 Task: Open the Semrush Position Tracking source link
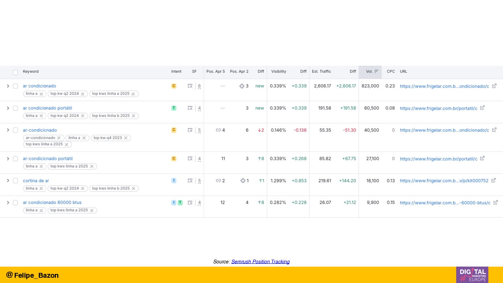260,262
